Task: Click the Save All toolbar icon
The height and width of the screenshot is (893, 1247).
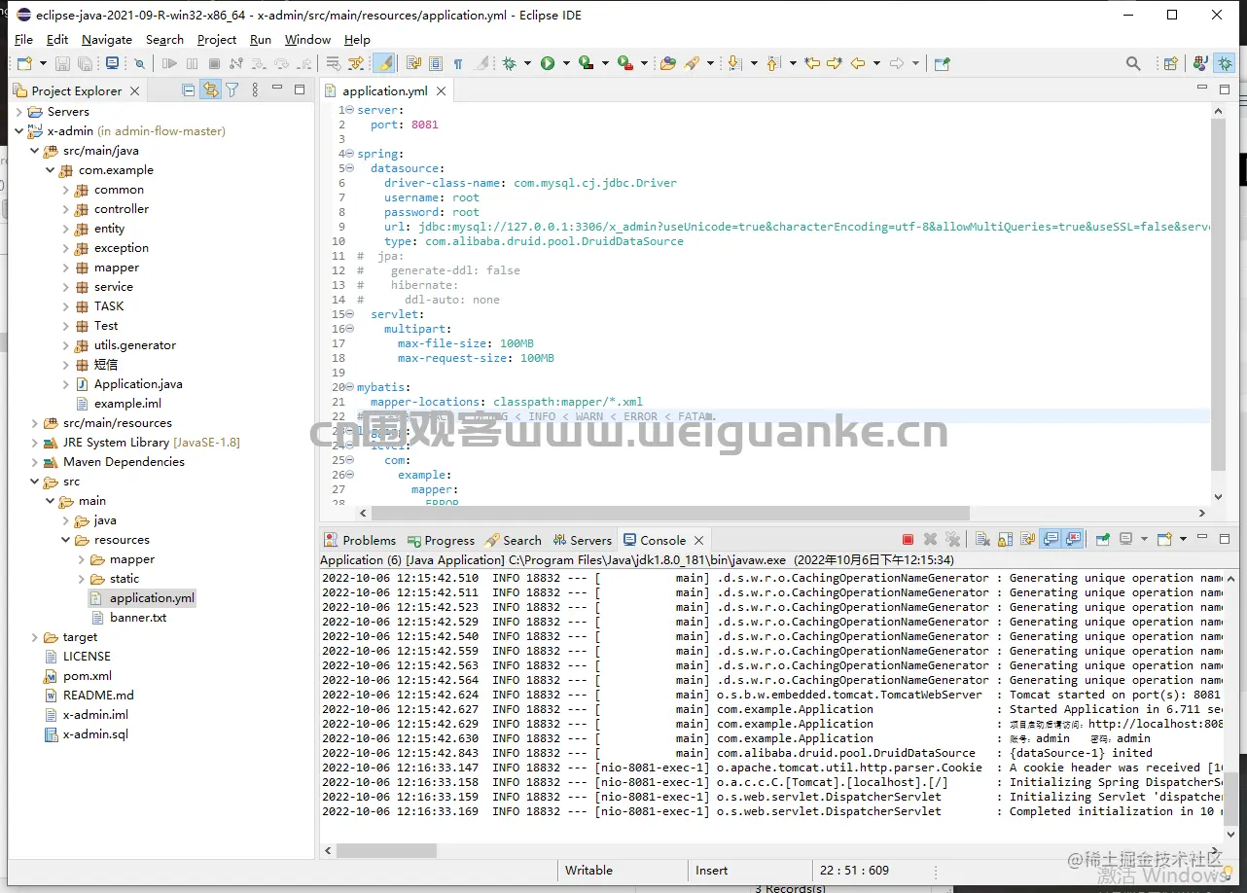Action: (x=86, y=63)
